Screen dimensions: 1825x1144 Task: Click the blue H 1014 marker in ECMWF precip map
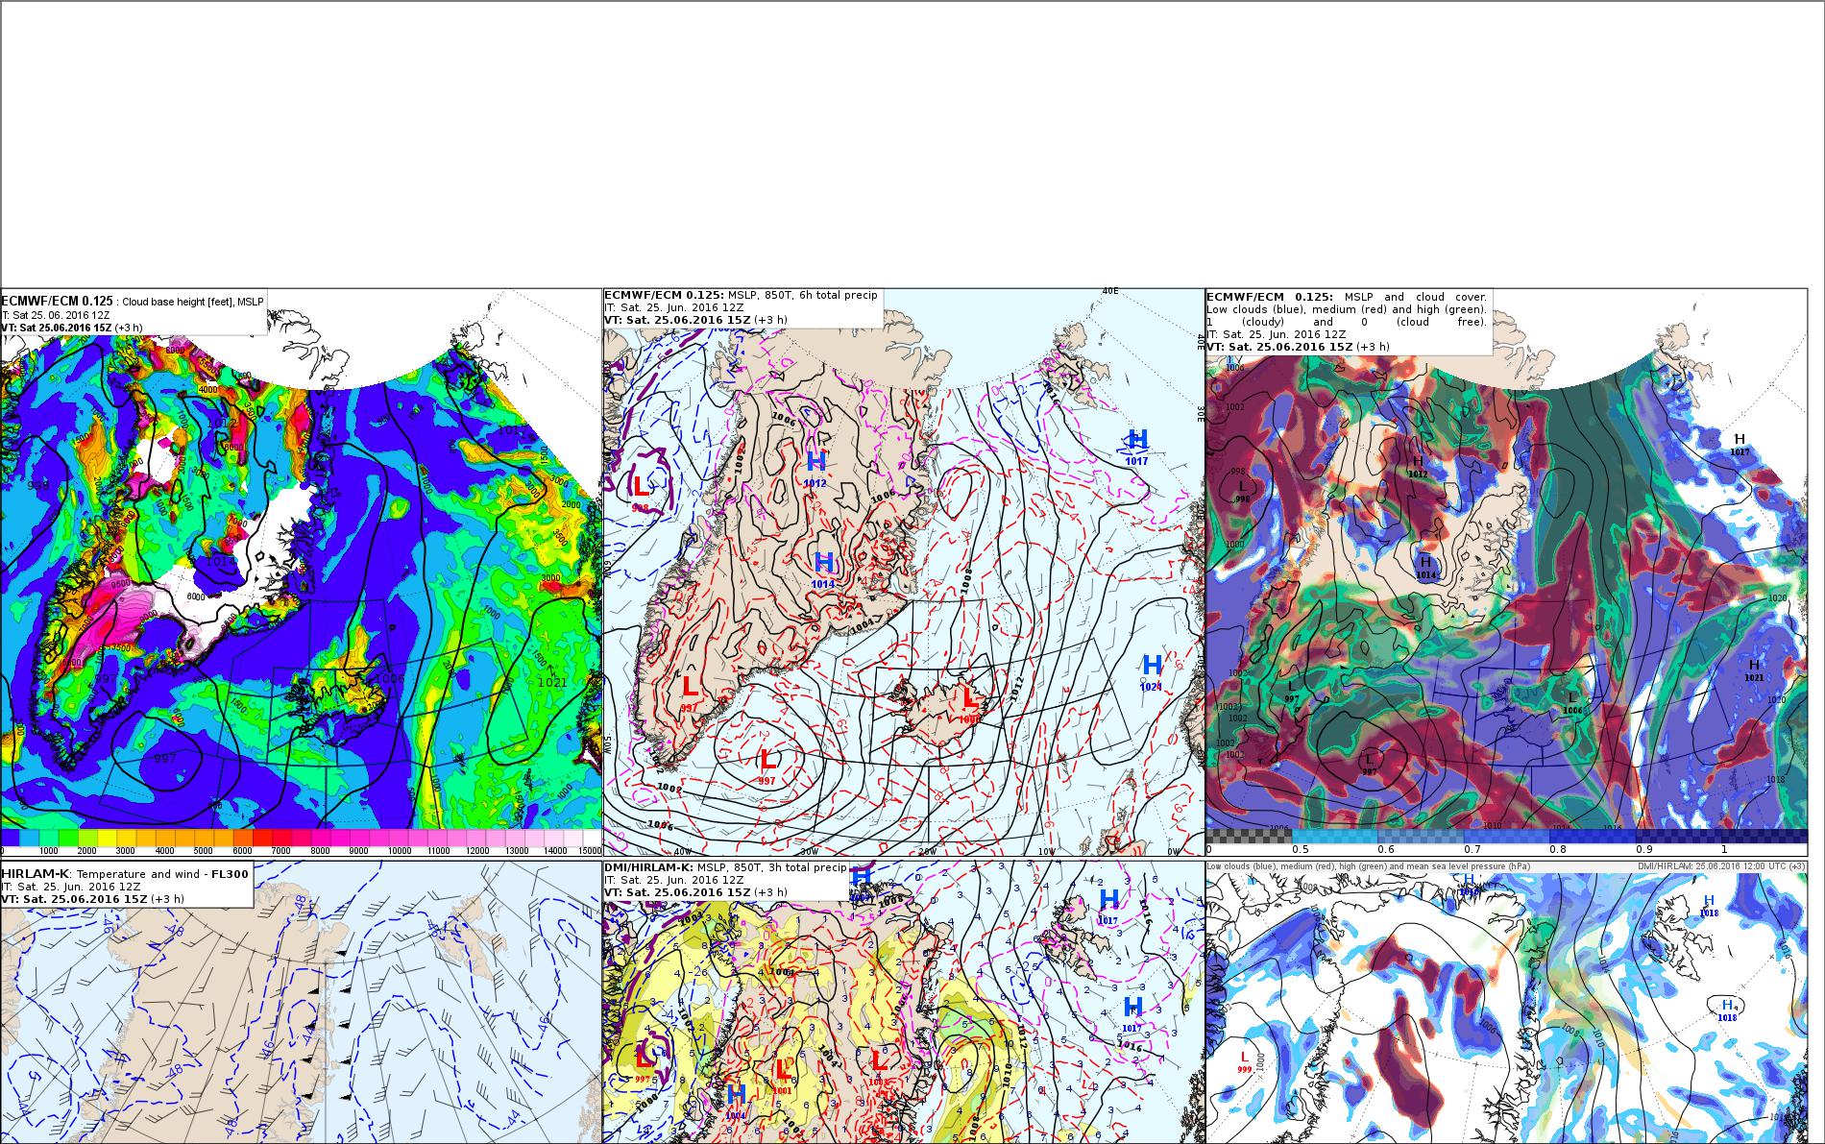pos(824,569)
